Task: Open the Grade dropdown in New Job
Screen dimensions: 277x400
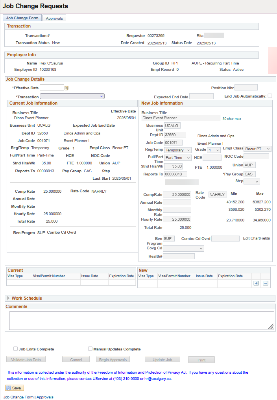Action: click(x=214, y=150)
